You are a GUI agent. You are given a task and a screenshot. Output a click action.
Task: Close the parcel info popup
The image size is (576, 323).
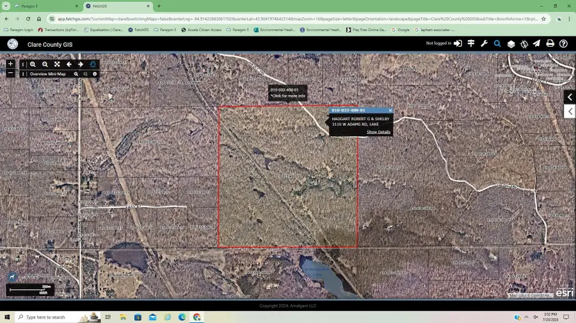[x=390, y=110]
